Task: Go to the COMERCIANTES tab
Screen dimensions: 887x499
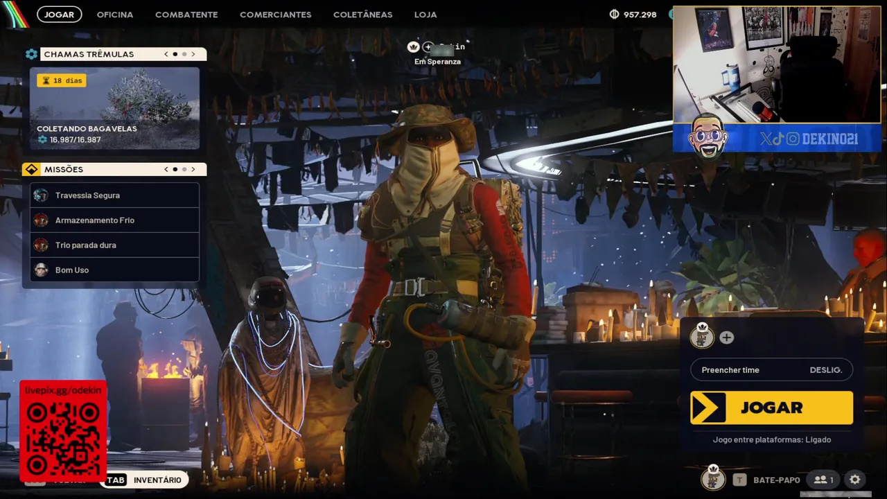Action: (275, 15)
